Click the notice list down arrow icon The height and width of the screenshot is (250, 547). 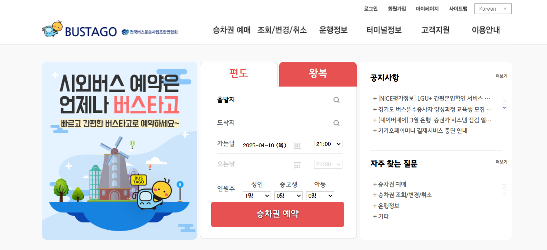click(x=504, y=108)
